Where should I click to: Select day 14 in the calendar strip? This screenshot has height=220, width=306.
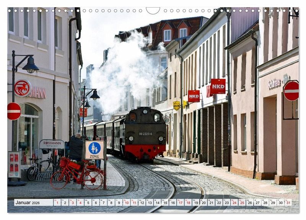click(158, 202)
